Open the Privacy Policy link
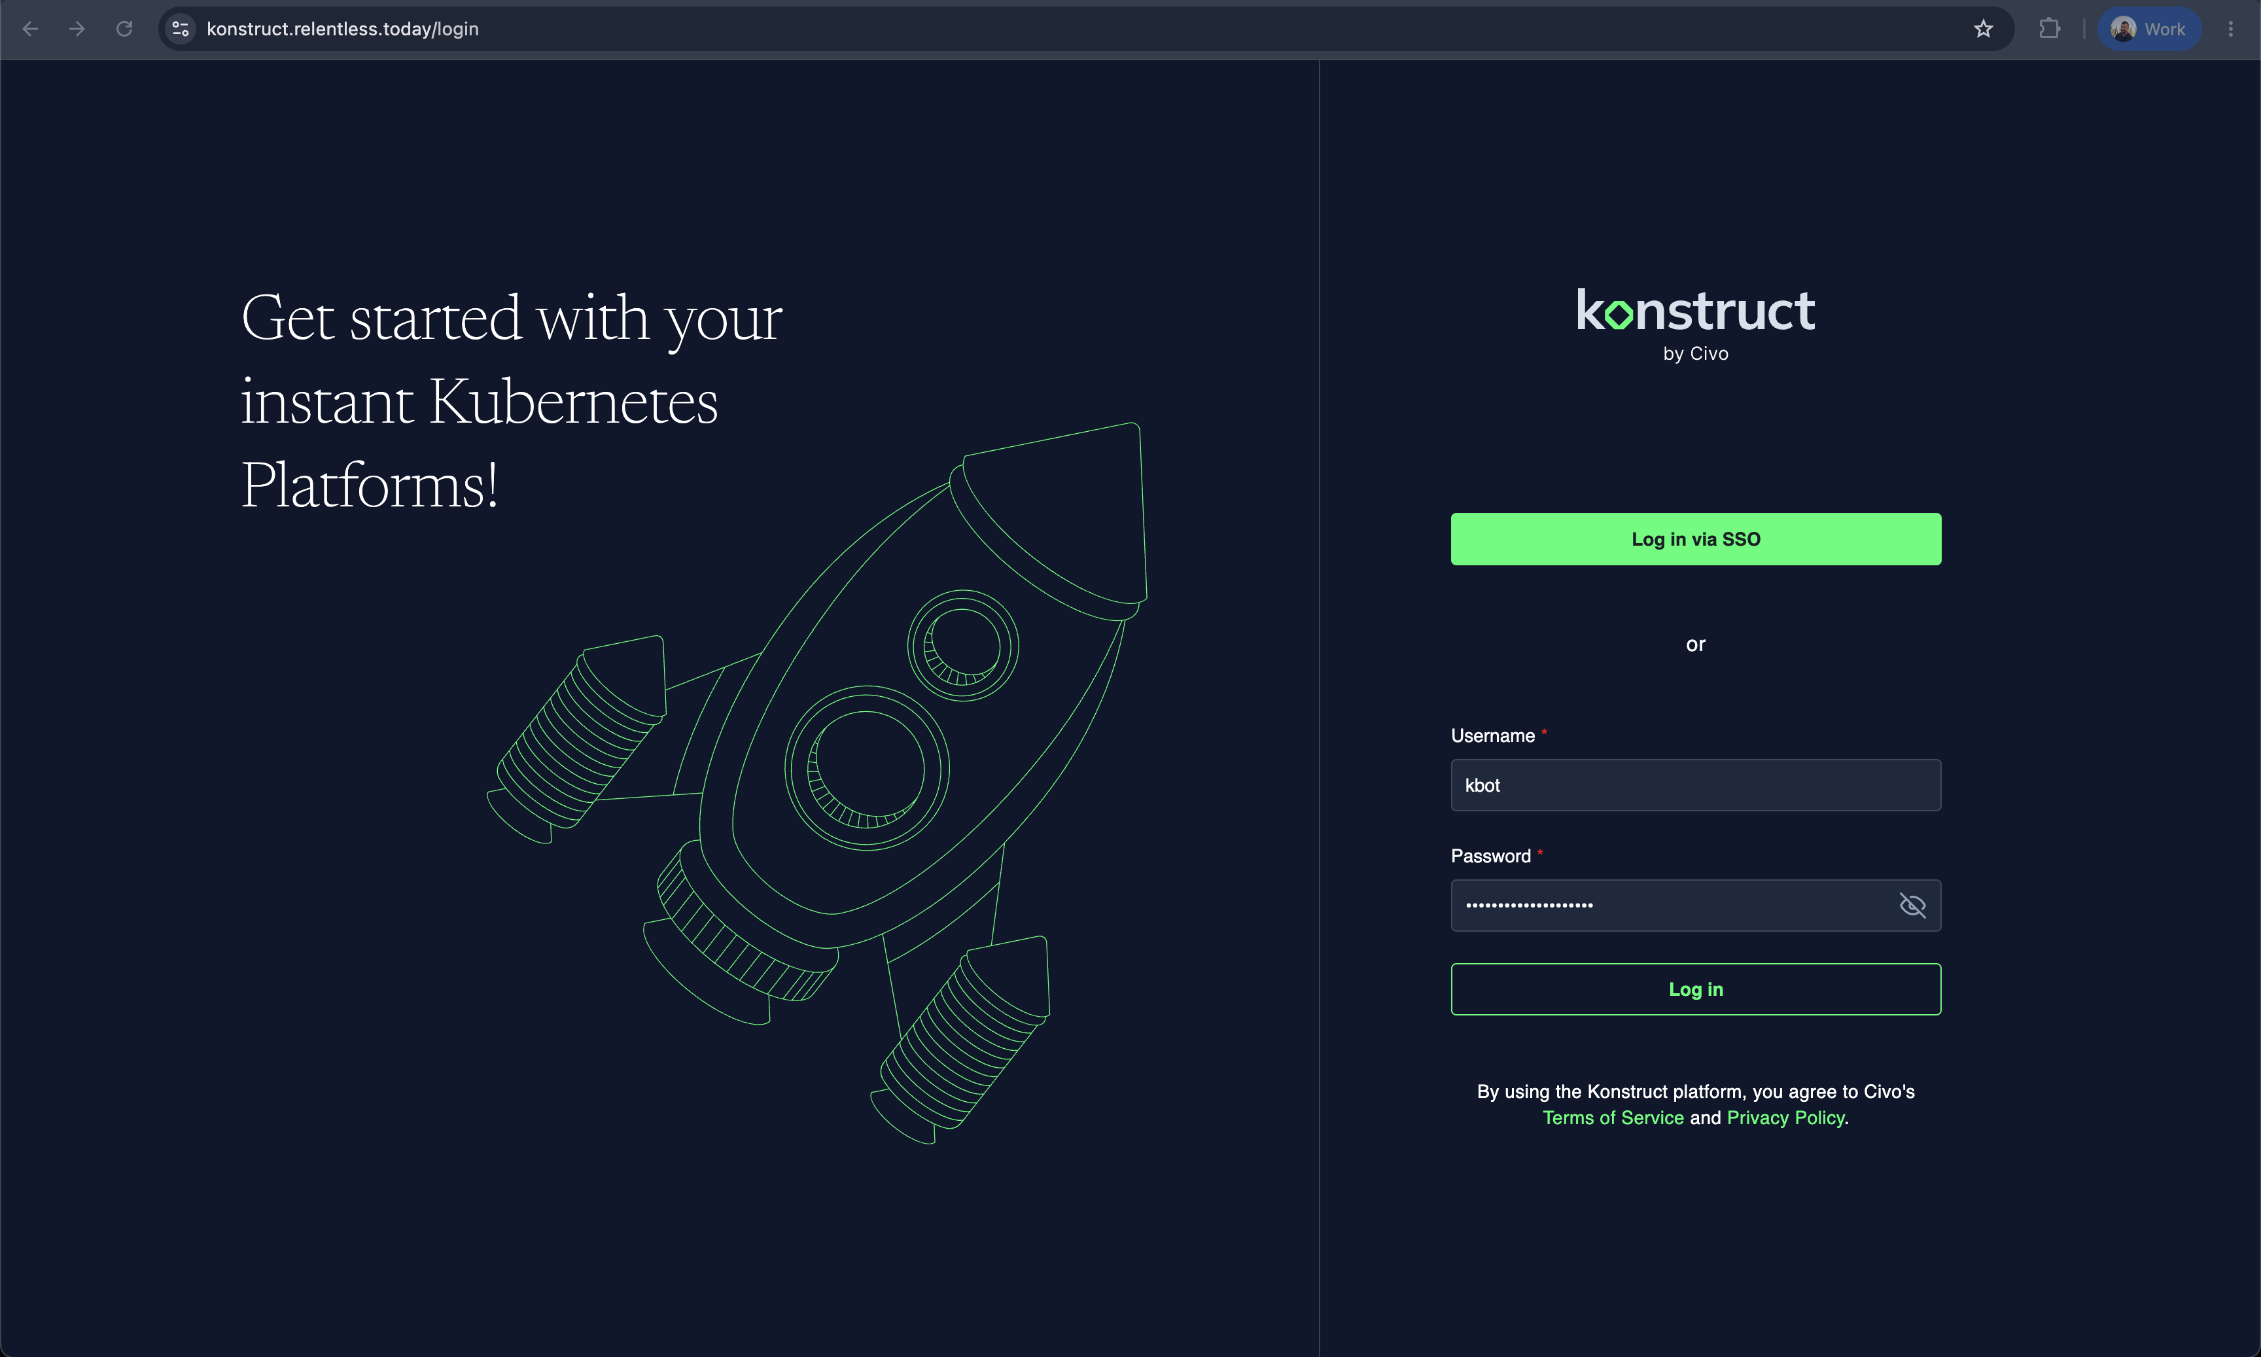2261x1357 pixels. (1785, 1118)
